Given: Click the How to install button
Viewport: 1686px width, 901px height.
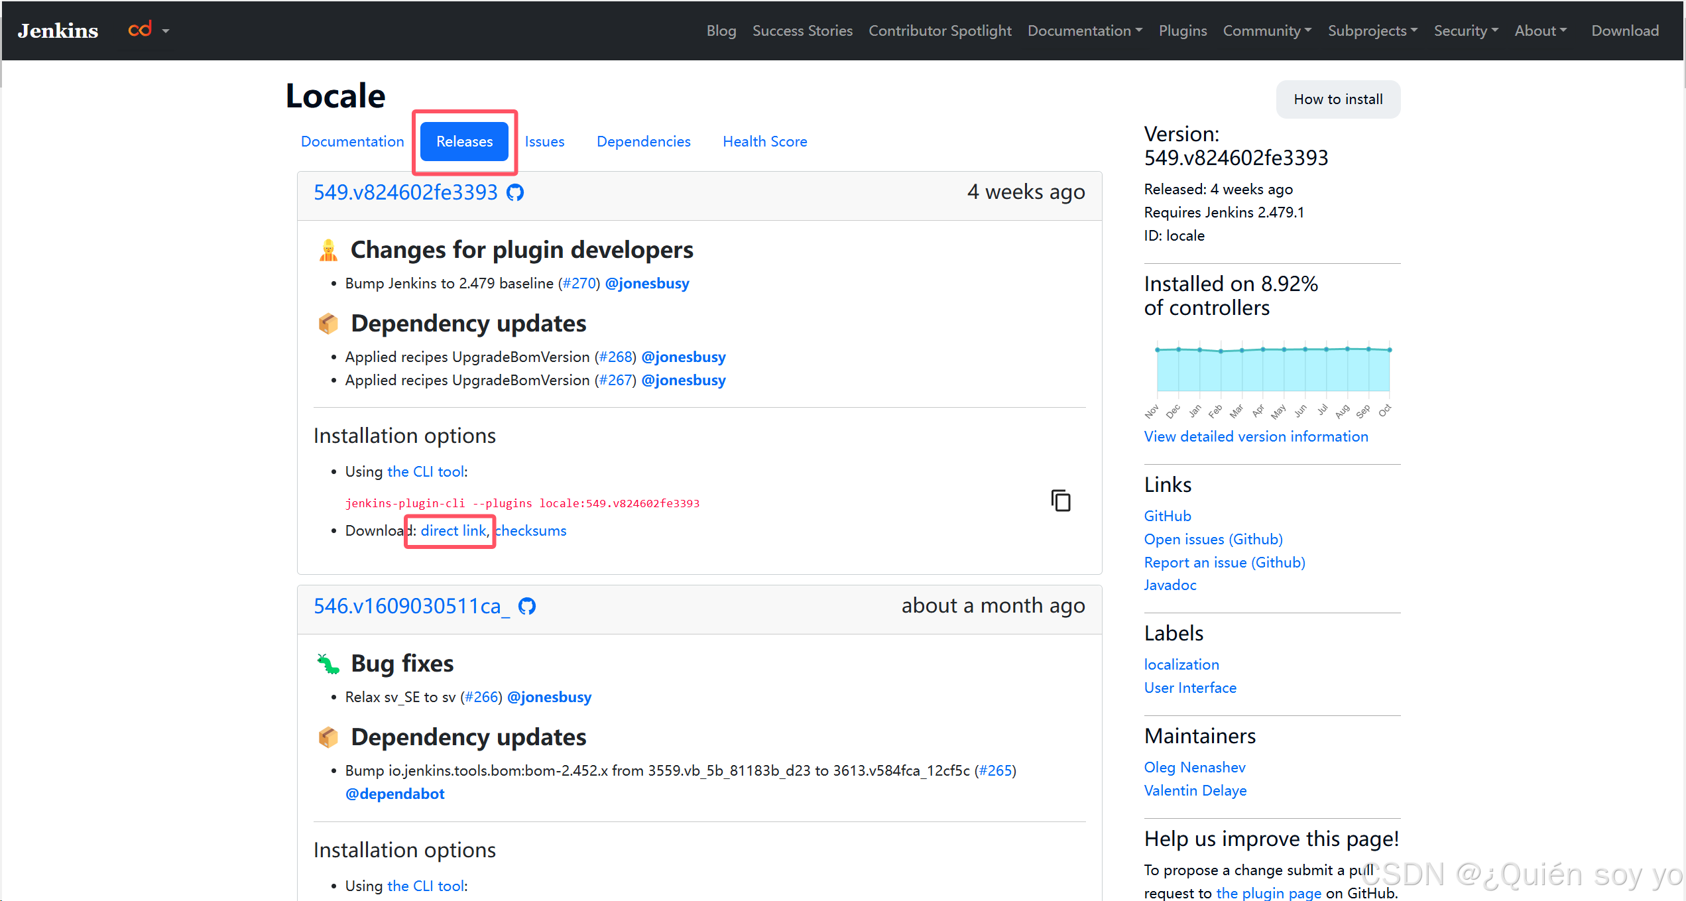Looking at the screenshot, I should tap(1338, 99).
